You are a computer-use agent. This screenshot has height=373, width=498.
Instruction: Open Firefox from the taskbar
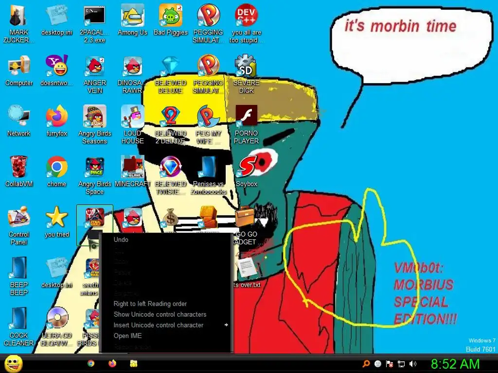click(x=112, y=364)
